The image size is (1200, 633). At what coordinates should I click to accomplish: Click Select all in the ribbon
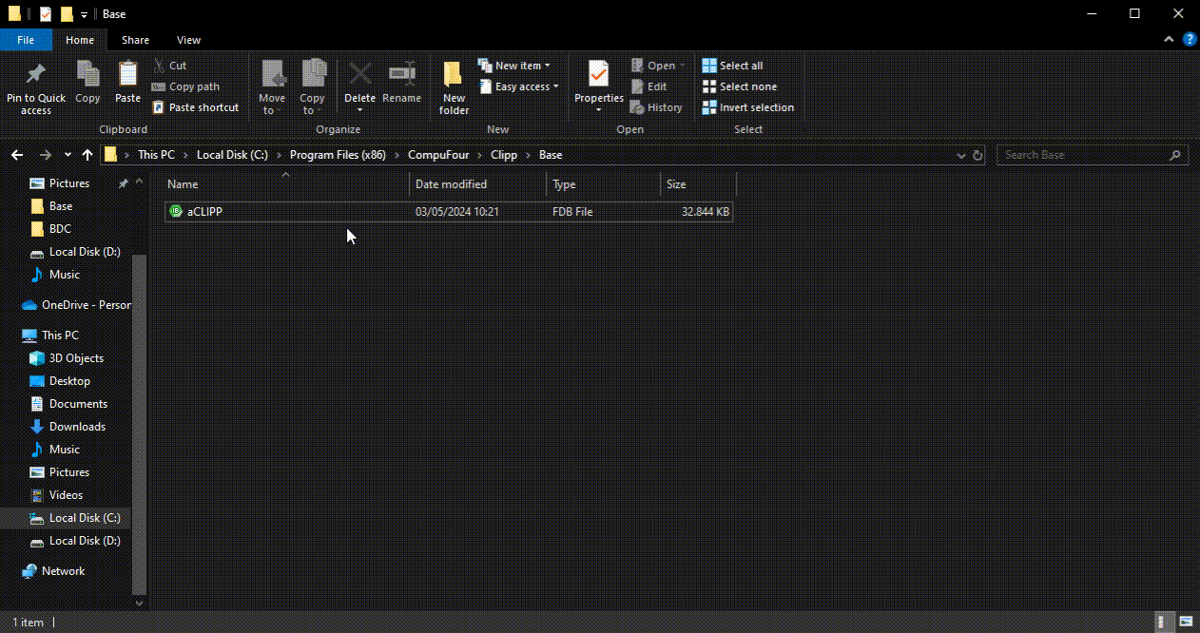point(733,66)
